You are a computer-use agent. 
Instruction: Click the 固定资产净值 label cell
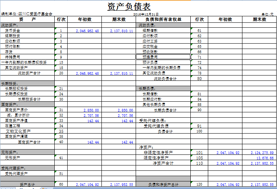16,120
